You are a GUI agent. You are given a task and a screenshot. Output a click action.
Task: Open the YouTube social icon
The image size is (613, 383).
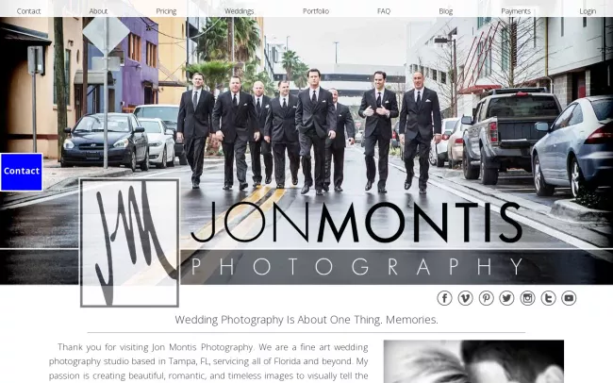point(569,298)
